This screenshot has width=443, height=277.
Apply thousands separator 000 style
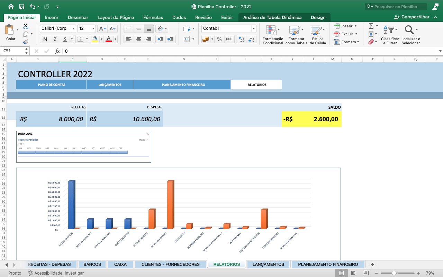pyautogui.click(x=229, y=39)
